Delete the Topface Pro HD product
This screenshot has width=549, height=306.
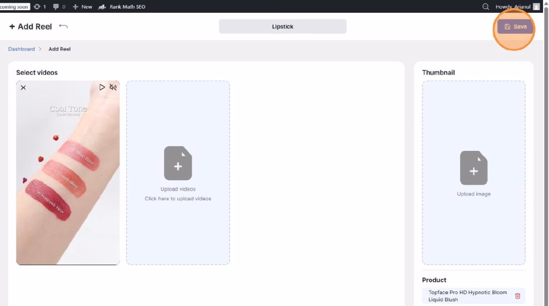point(517,296)
